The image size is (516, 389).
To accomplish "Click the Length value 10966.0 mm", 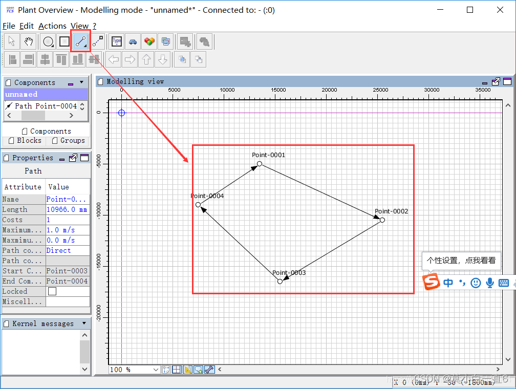I will coord(67,210).
